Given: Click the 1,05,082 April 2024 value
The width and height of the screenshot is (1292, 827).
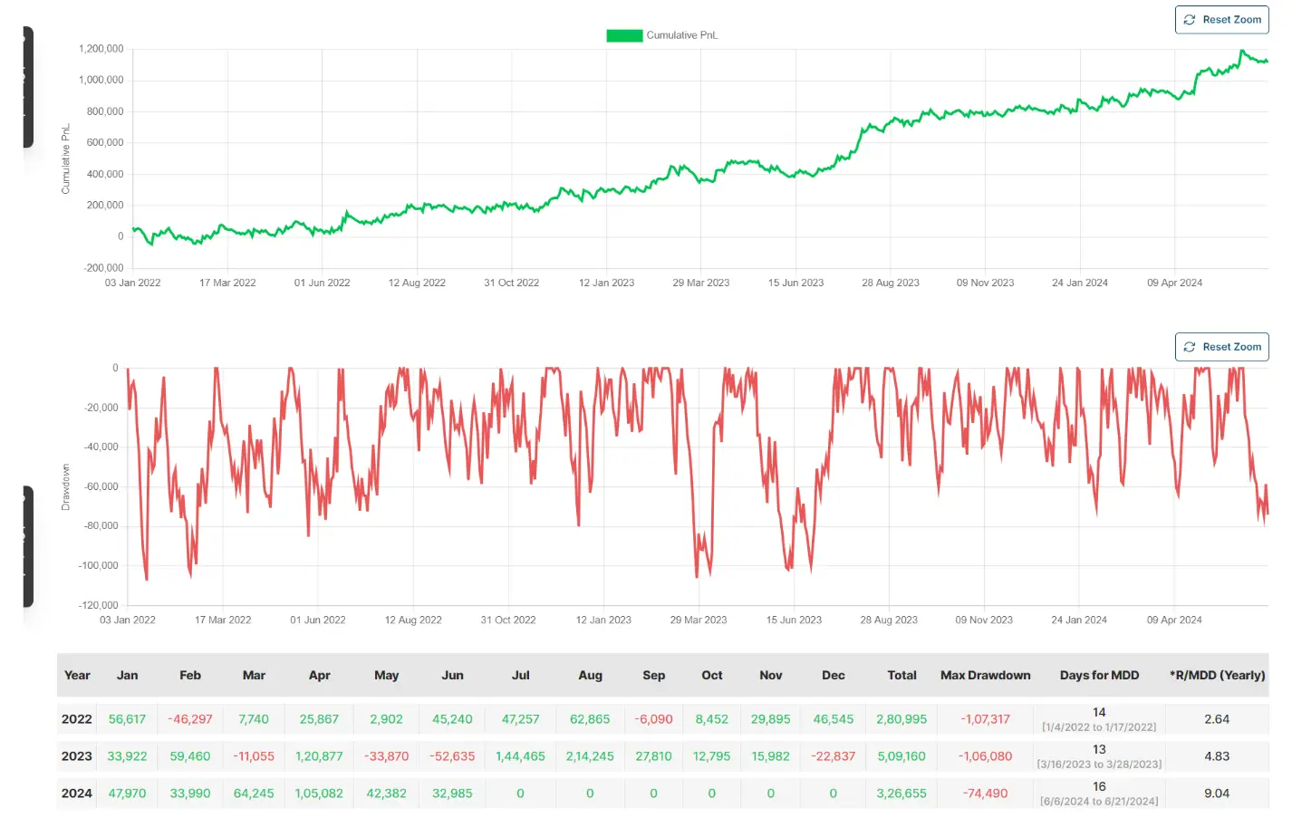Looking at the screenshot, I should coord(319,793).
